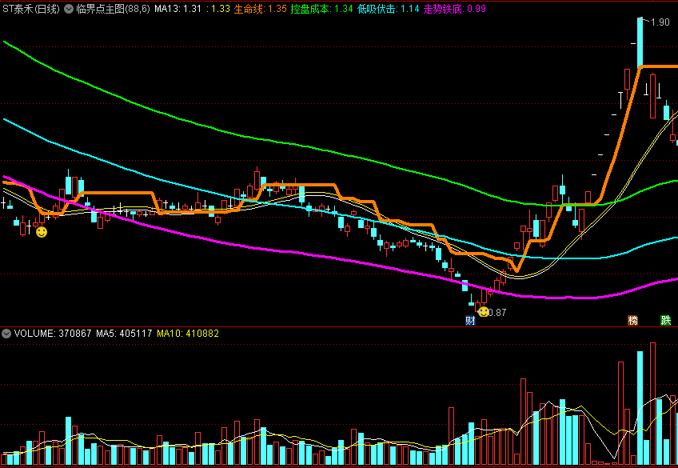Click the 控盘成本: 1.34 legend label
Screen dimensions: 678x468
pyautogui.click(x=321, y=9)
